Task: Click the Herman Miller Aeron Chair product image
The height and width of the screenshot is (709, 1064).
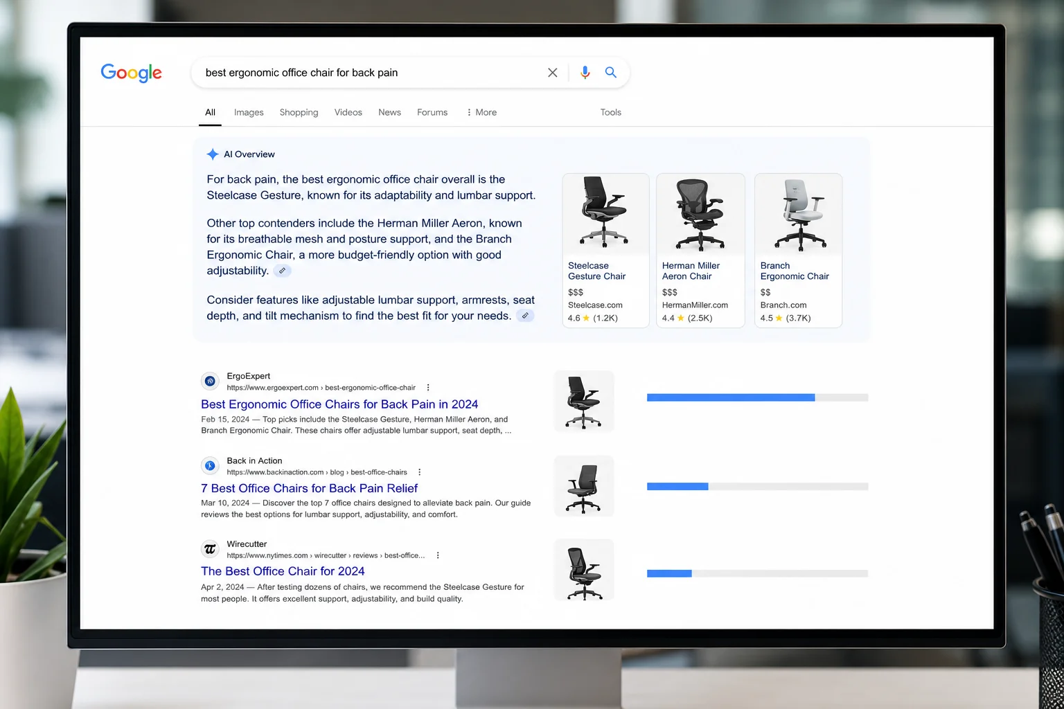Action: [700, 213]
